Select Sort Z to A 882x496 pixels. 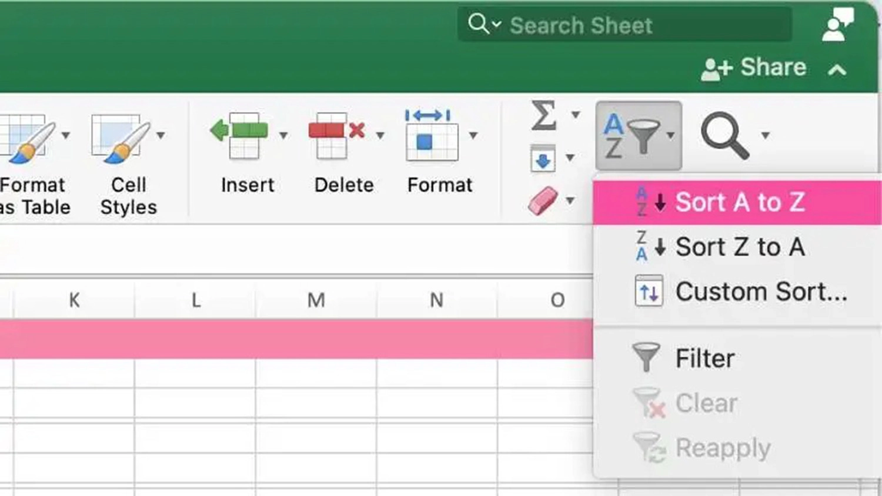click(737, 247)
